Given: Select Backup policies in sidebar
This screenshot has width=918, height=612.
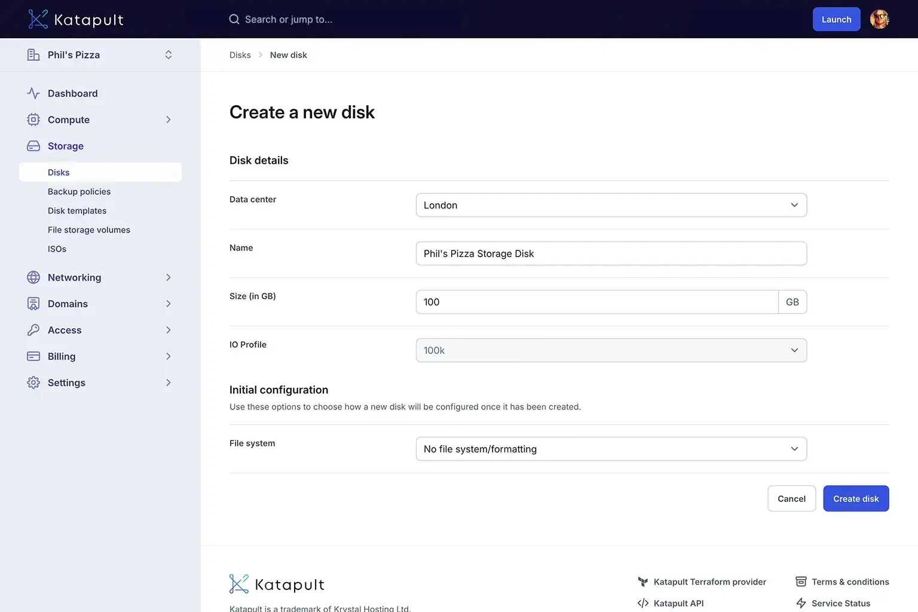Looking at the screenshot, I should point(79,191).
